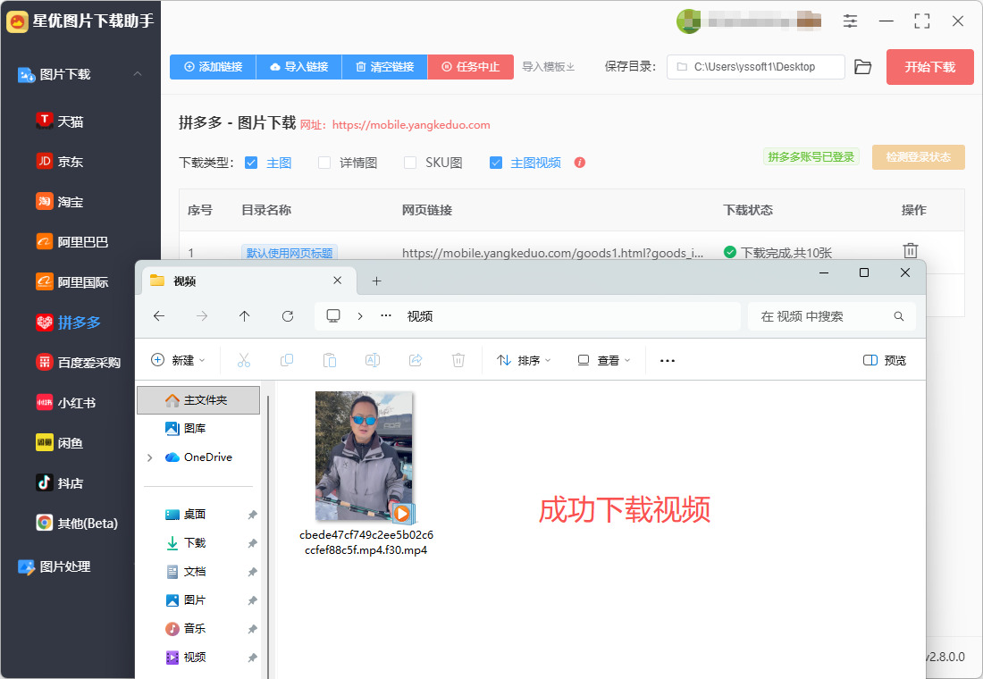
Task: Open the 图片处理 sidebar section
Action: (x=55, y=566)
